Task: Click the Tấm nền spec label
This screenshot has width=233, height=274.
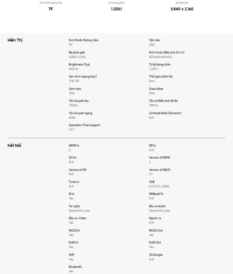Action: (155, 40)
